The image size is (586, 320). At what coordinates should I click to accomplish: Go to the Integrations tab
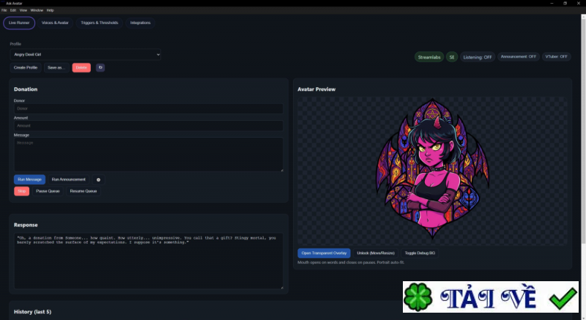(140, 23)
